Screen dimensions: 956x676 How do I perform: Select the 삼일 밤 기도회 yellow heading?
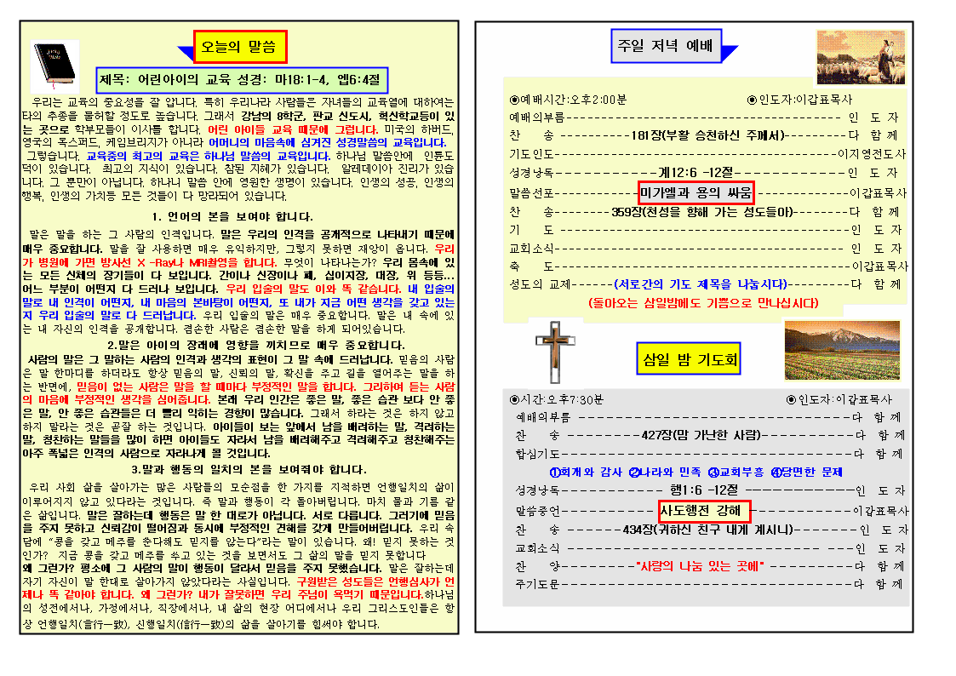coord(688,359)
